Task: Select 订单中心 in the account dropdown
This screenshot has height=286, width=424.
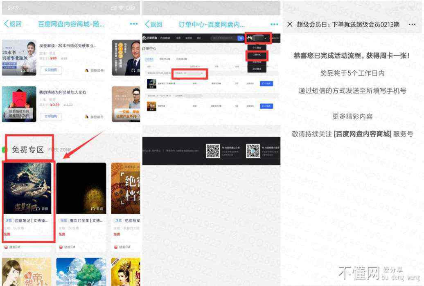Action: point(257,55)
